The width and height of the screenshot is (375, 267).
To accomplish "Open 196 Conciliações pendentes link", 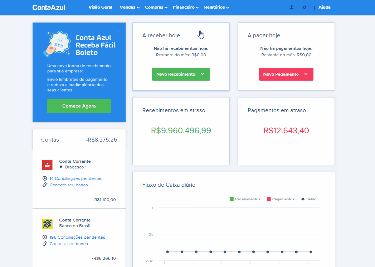I will coord(77,237).
